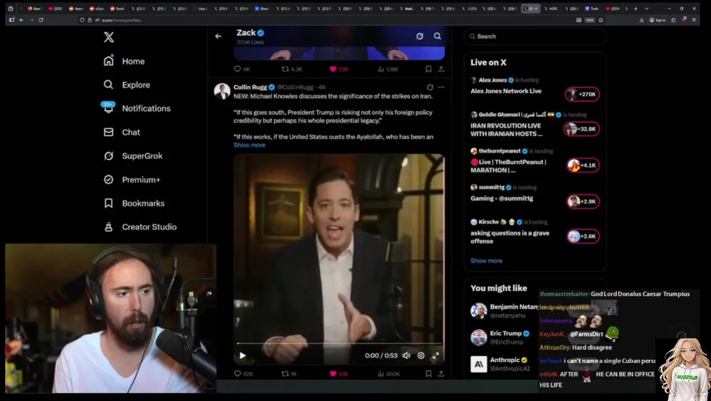Bookmark the top post
Screen dimensions: 711x401
point(428,69)
